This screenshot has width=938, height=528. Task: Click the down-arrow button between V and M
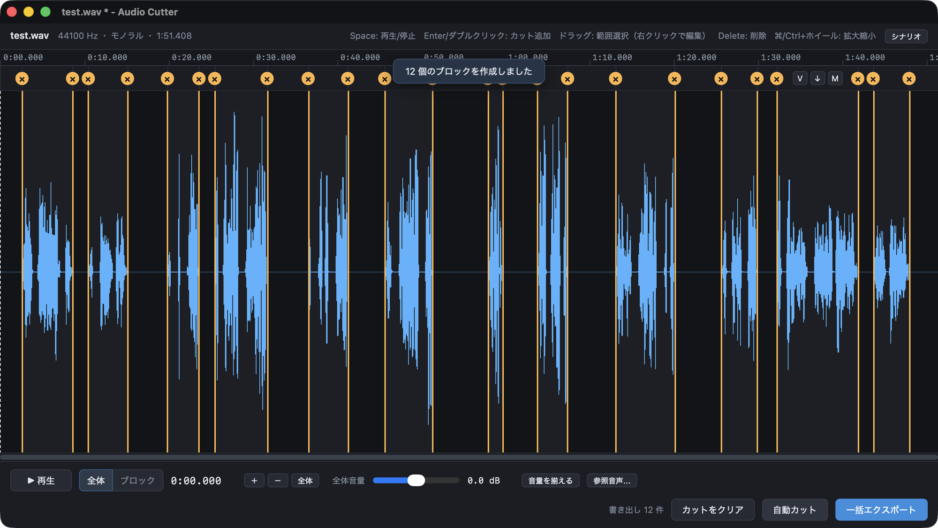tap(817, 78)
